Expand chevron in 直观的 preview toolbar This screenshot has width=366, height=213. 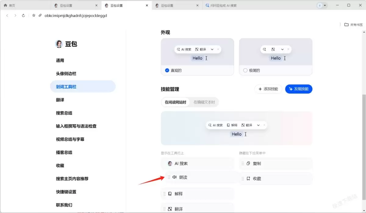[x=212, y=49]
